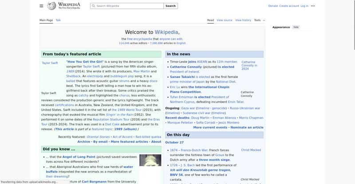Click the Wikipedia globe logo
355x184 pixels.
tap(52, 6)
